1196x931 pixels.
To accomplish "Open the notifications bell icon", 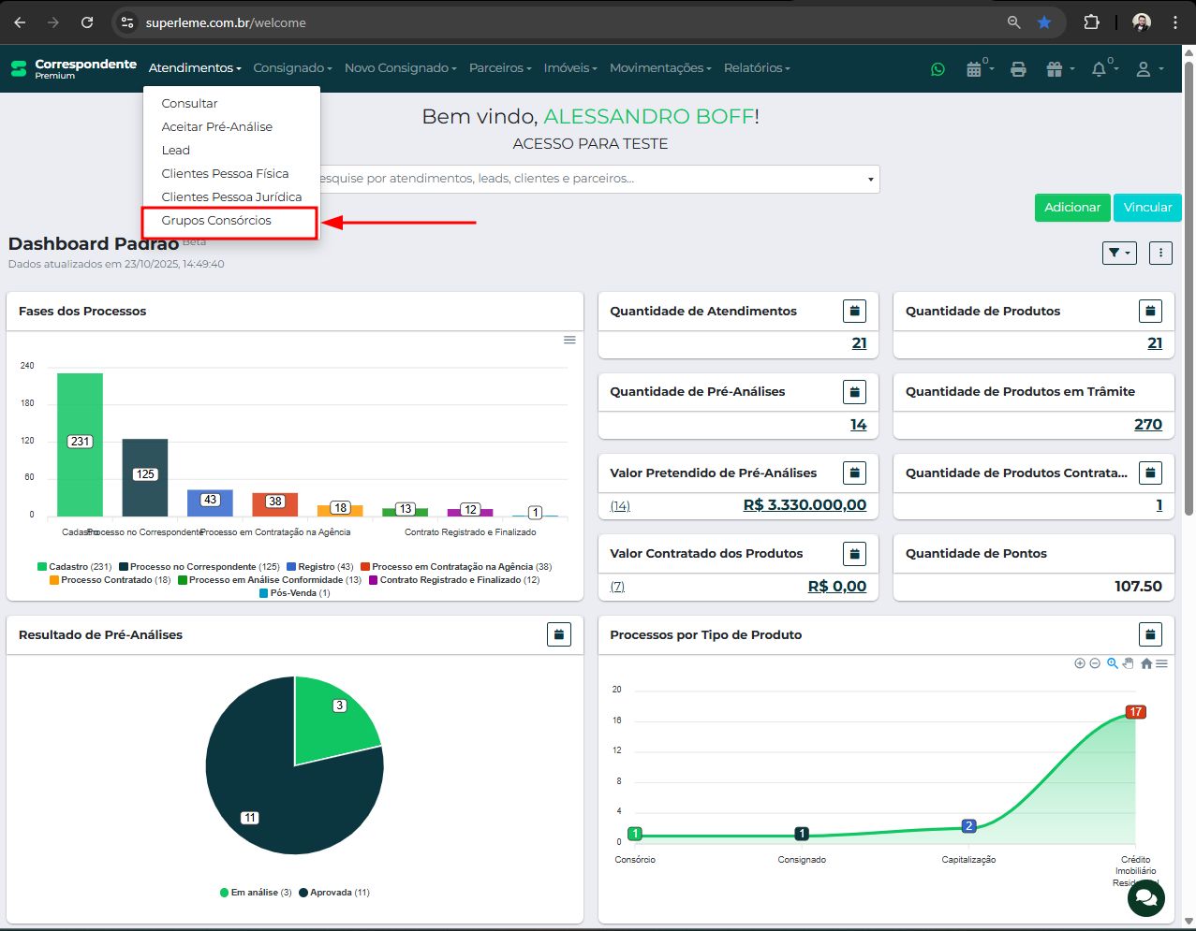I will pos(1100,69).
